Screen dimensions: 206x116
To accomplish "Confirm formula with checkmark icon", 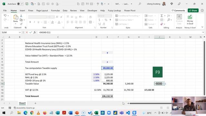I will click(31, 32).
